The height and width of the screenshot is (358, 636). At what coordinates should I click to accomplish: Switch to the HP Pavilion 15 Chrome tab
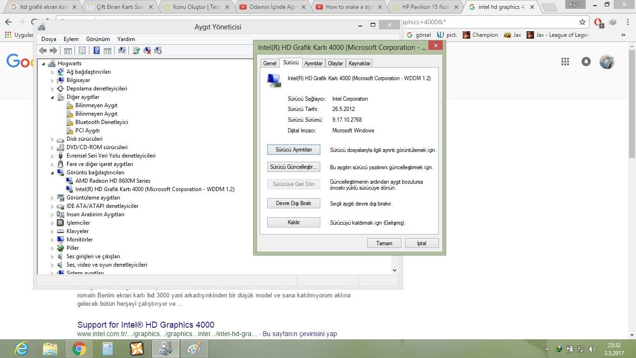coord(426,7)
